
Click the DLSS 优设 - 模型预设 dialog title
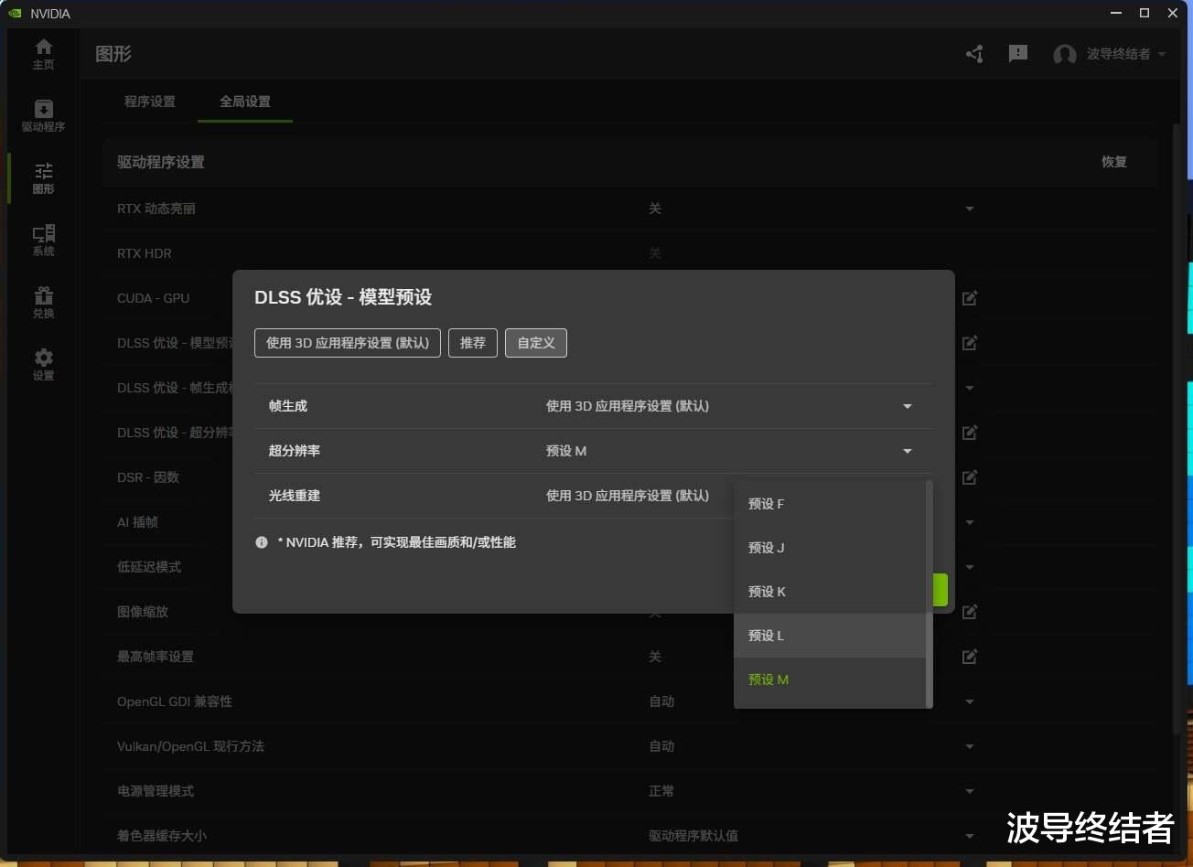tap(343, 297)
